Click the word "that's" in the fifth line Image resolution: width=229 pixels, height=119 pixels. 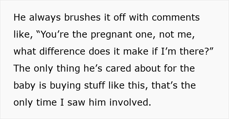tap(165, 85)
